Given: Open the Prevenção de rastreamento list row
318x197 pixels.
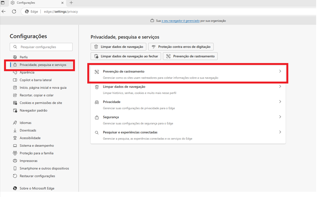Looking at the screenshot, I should click(x=188, y=74).
